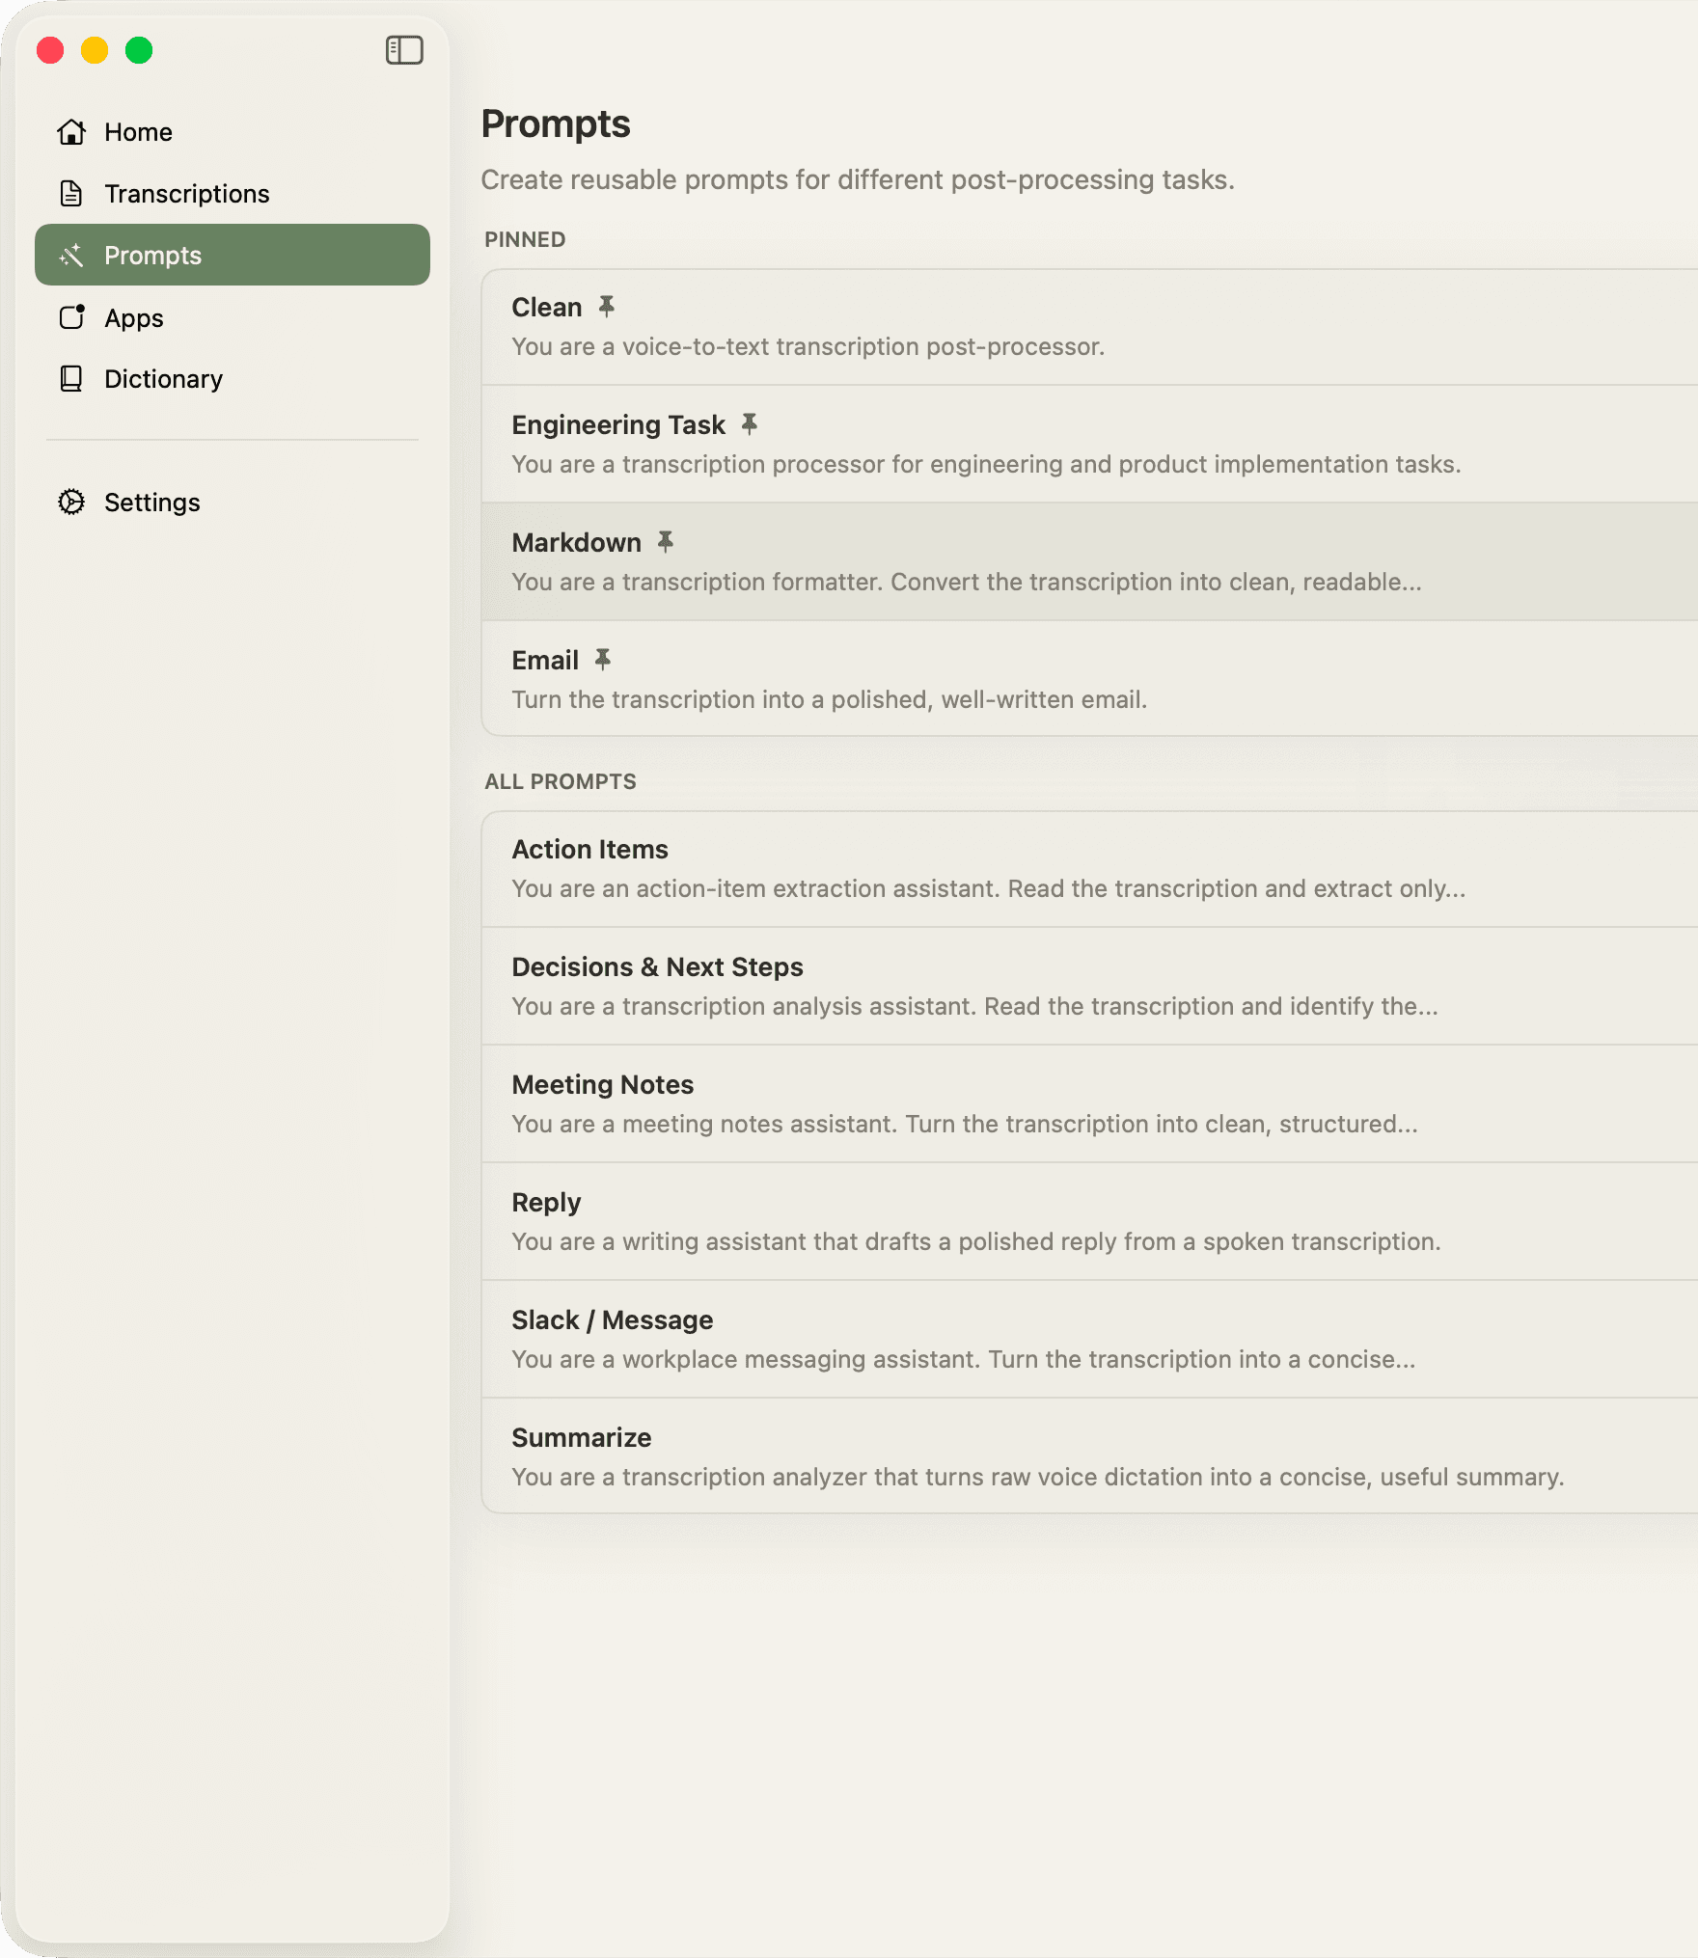Click the Dictionary book icon
The width and height of the screenshot is (1698, 1958).
[x=71, y=379]
